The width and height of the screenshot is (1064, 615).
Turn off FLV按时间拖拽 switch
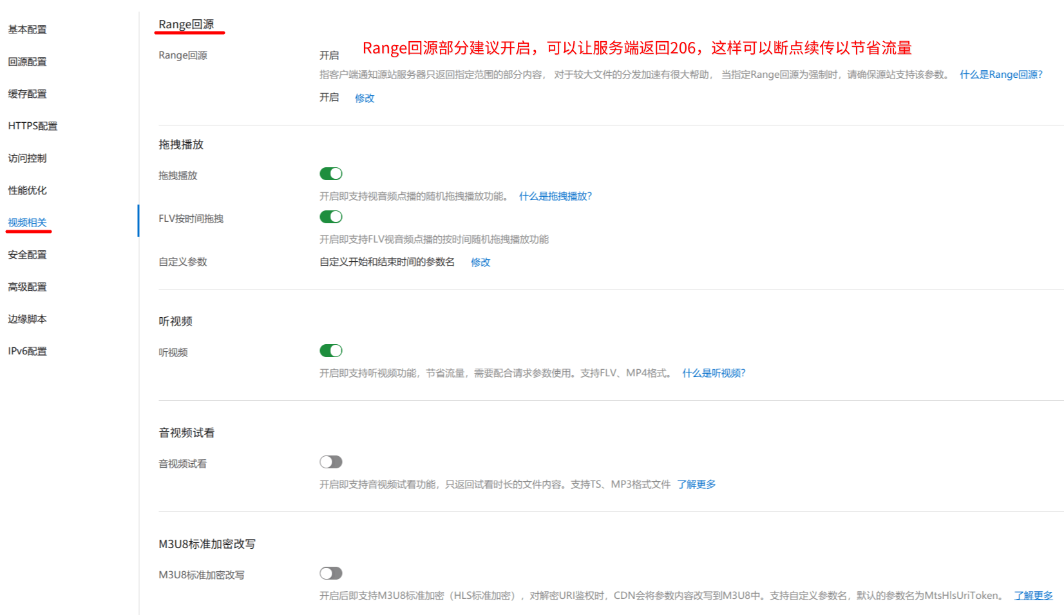coord(331,217)
